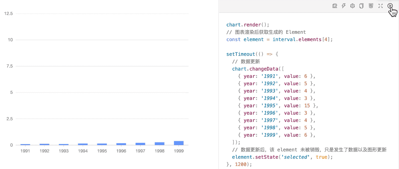
Task: Open the example in Riddle
Action: coord(335,6)
